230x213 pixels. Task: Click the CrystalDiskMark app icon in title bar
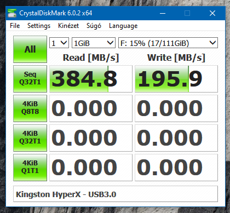click(12, 13)
